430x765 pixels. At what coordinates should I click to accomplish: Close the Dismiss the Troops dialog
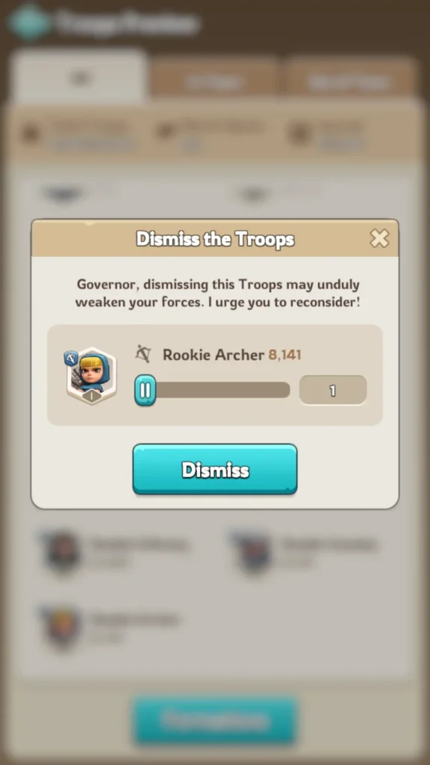(378, 238)
